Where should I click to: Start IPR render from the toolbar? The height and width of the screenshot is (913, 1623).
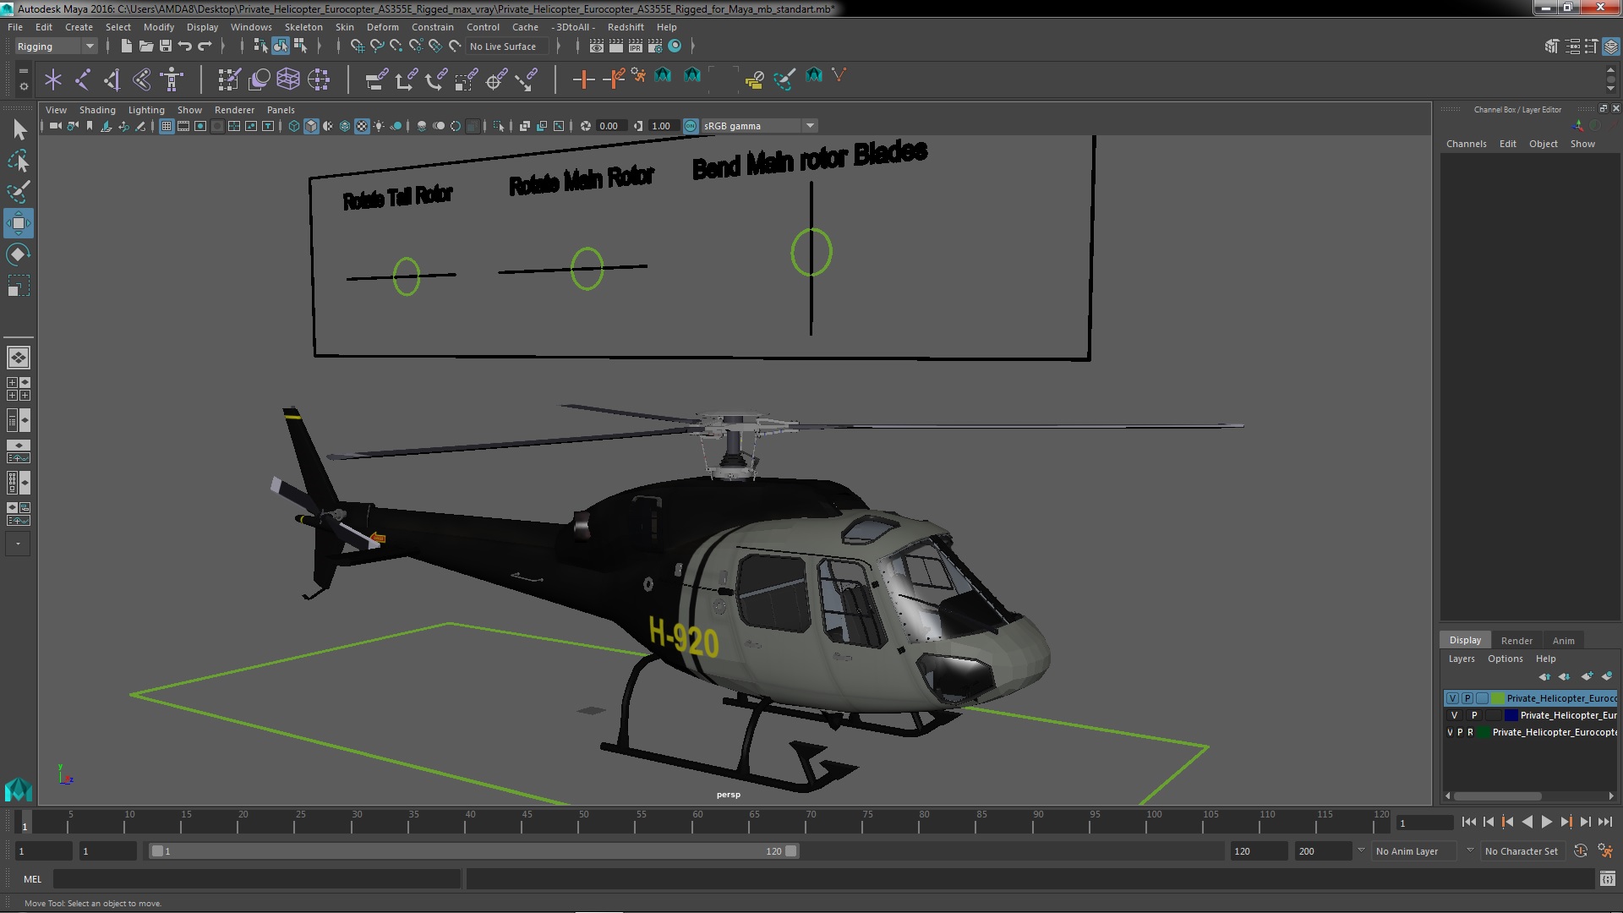636,46
